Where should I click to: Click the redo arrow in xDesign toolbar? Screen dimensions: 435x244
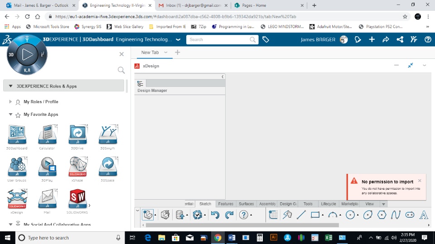tap(229, 215)
